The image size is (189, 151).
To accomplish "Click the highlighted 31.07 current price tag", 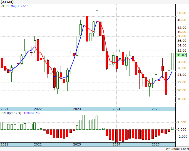I will pos(181,55).
